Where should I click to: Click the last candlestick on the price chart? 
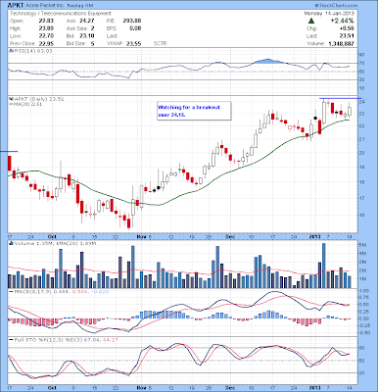[350, 110]
